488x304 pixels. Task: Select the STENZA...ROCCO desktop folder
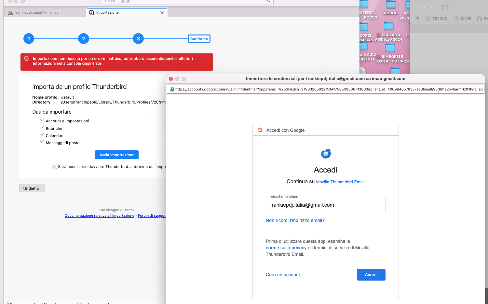[x=368, y=10]
